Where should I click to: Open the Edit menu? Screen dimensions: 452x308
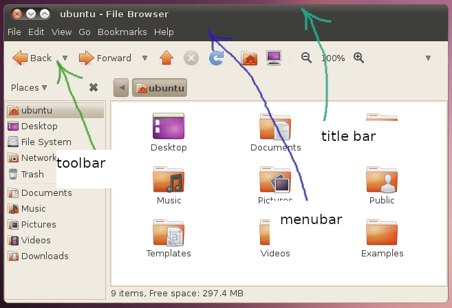pos(36,32)
